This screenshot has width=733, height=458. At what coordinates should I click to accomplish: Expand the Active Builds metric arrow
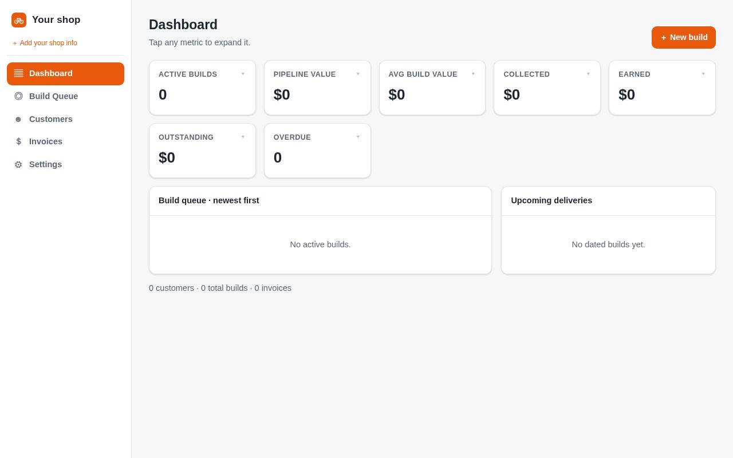(x=243, y=74)
